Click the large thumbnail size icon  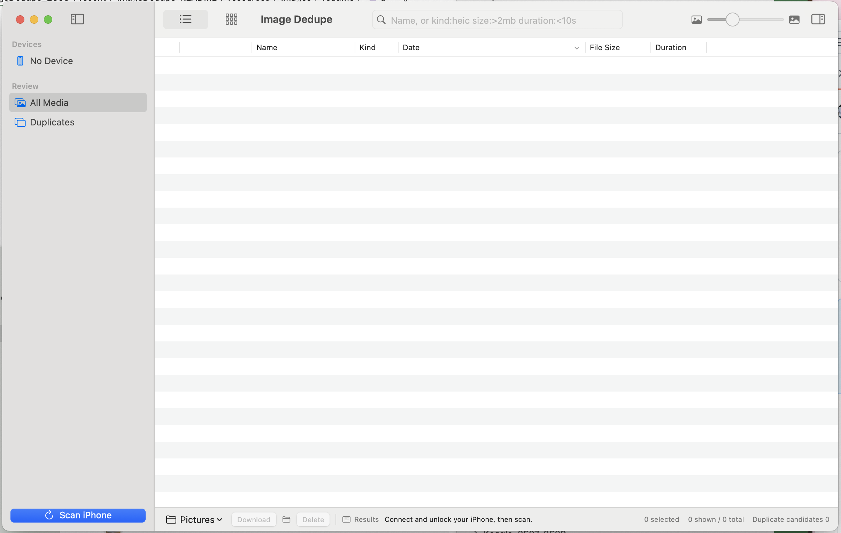794,20
